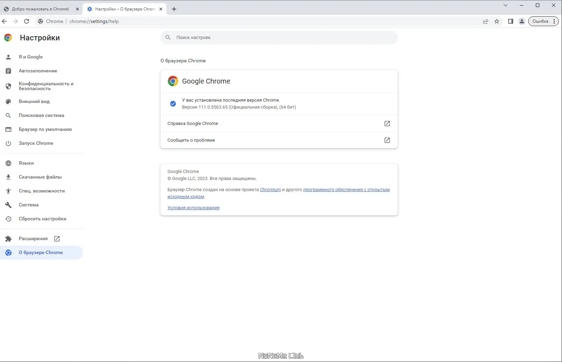
Task: Select Скачанные файлы in sidebar
Action: click(x=40, y=177)
